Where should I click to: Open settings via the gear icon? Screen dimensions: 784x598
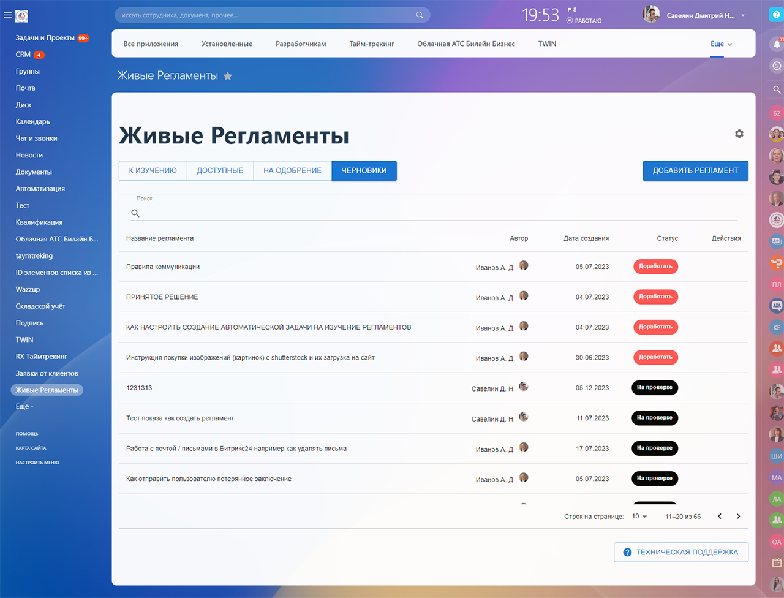[739, 134]
